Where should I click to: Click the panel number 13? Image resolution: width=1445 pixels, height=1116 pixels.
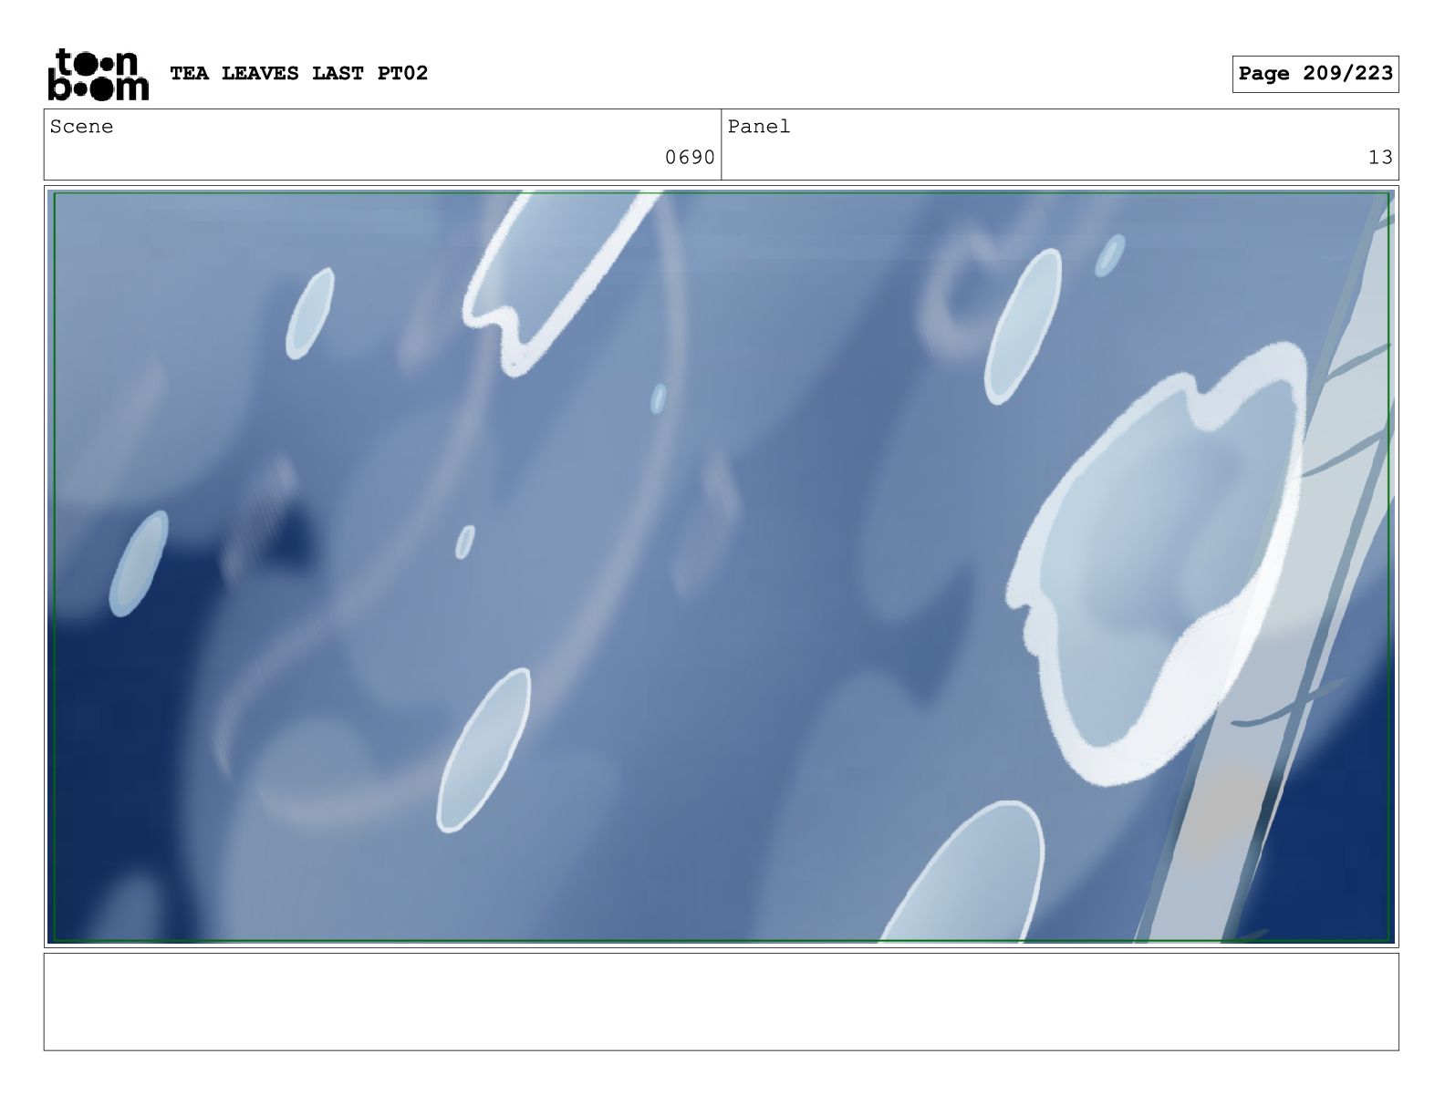click(x=1380, y=158)
